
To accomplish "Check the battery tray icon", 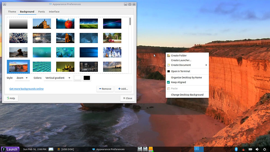I will (x=250, y=149).
